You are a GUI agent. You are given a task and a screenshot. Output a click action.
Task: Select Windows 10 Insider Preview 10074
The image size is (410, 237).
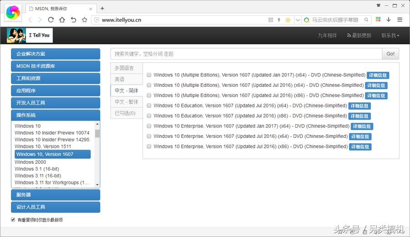point(52,132)
